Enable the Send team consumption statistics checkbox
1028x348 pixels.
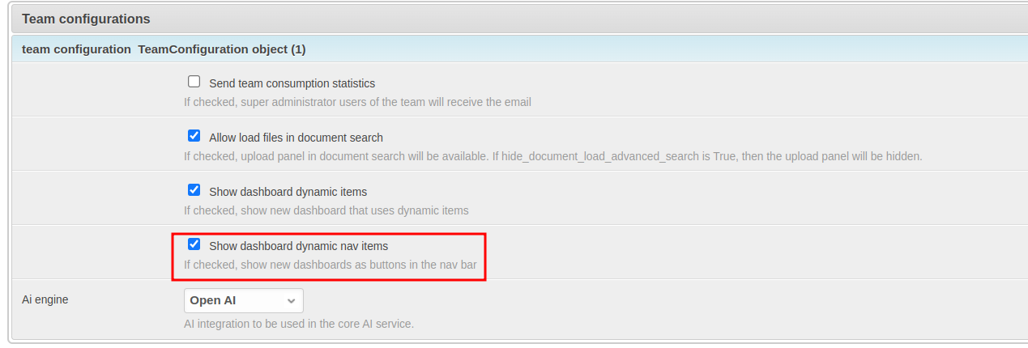point(194,82)
